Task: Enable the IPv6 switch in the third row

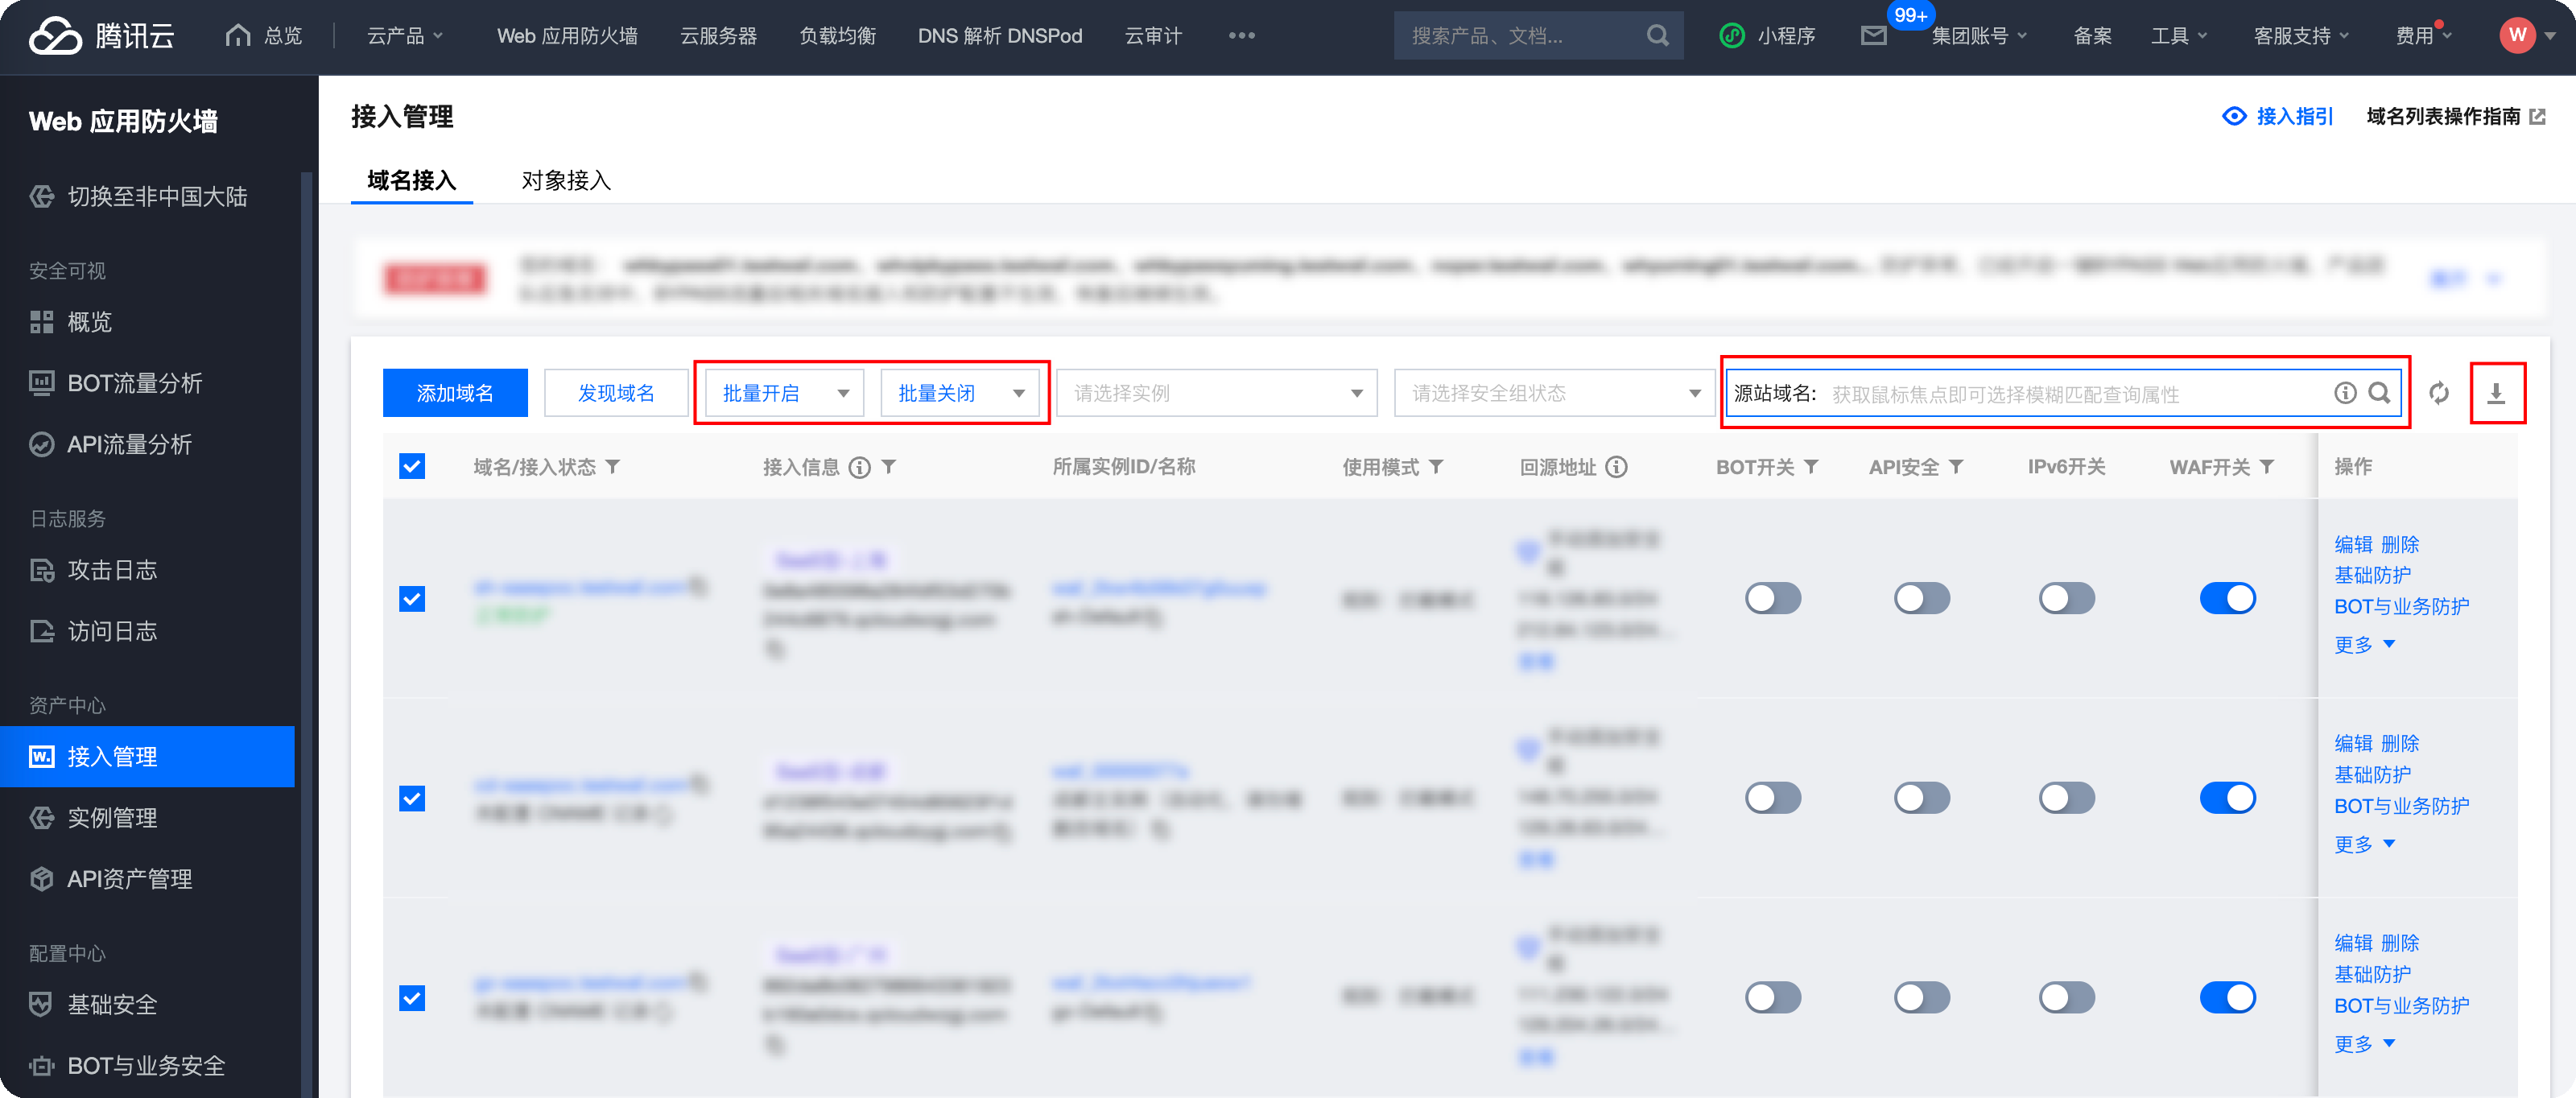Action: tap(2066, 997)
